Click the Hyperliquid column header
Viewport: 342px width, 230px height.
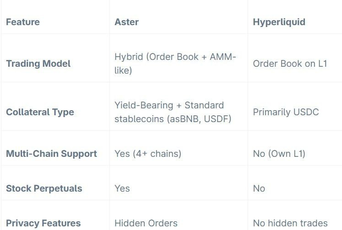[x=279, y=22]
